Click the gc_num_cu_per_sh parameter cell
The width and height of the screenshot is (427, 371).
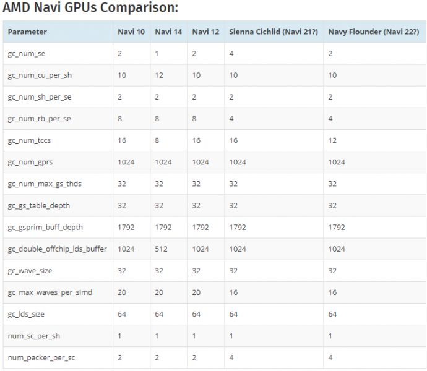pos(39,75)
